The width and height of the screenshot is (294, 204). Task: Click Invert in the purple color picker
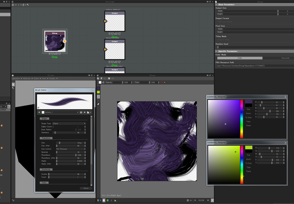[x=248, y=113]
